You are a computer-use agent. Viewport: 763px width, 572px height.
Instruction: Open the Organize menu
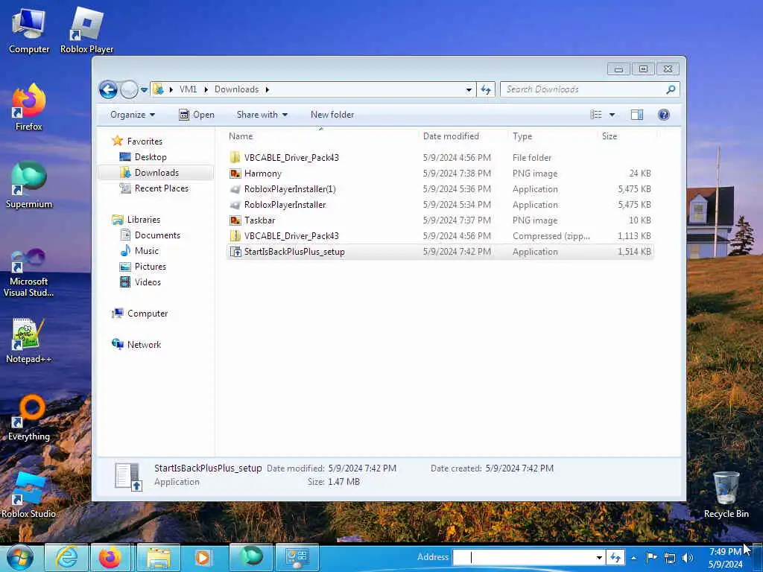(133, 115)
